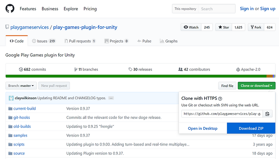Open the Pulse tab

coord(144,41)
